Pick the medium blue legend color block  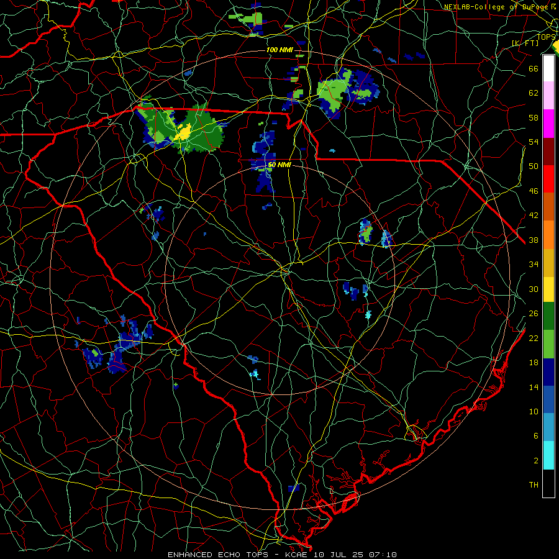(x=548, y=399)
